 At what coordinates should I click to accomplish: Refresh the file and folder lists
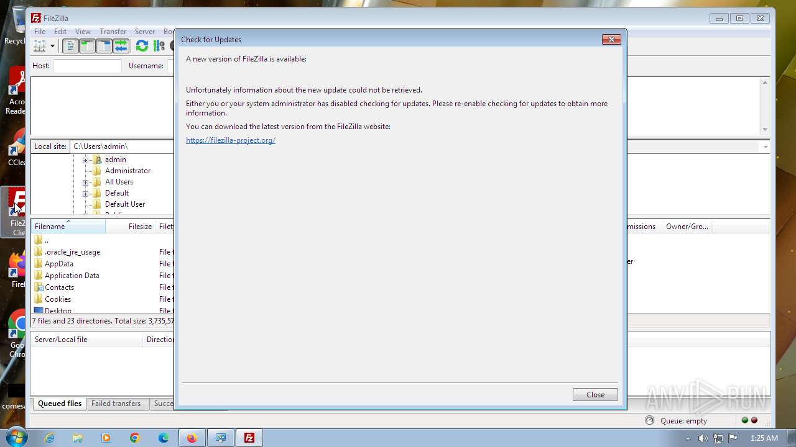tap(142, 46)
